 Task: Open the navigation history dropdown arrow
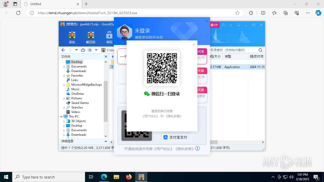click(x=76, y=50)
